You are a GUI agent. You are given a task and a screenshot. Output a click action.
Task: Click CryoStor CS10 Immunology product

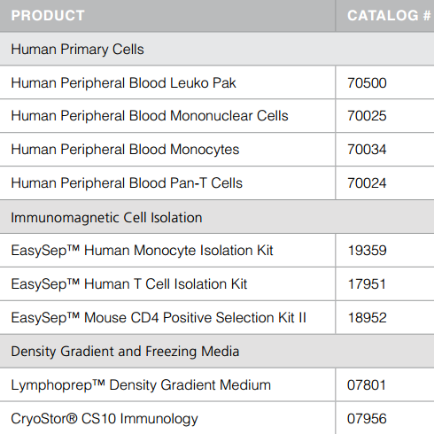coord(105,419)
